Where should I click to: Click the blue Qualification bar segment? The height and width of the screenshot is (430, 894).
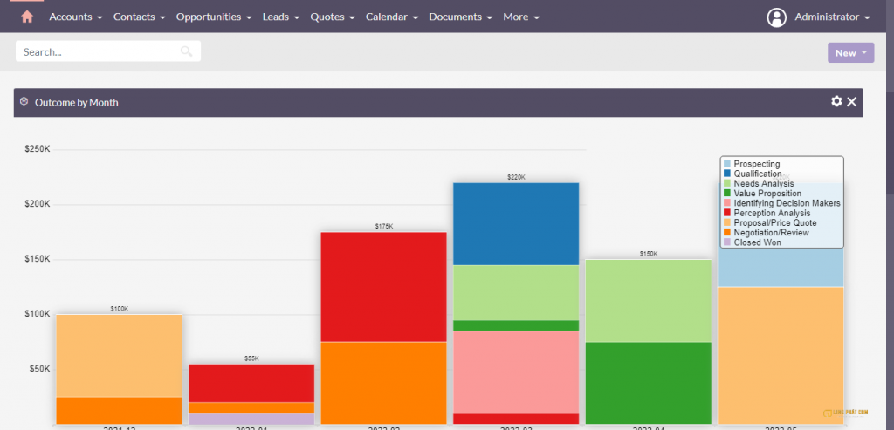pyautogui.click(x=516, y=223)
